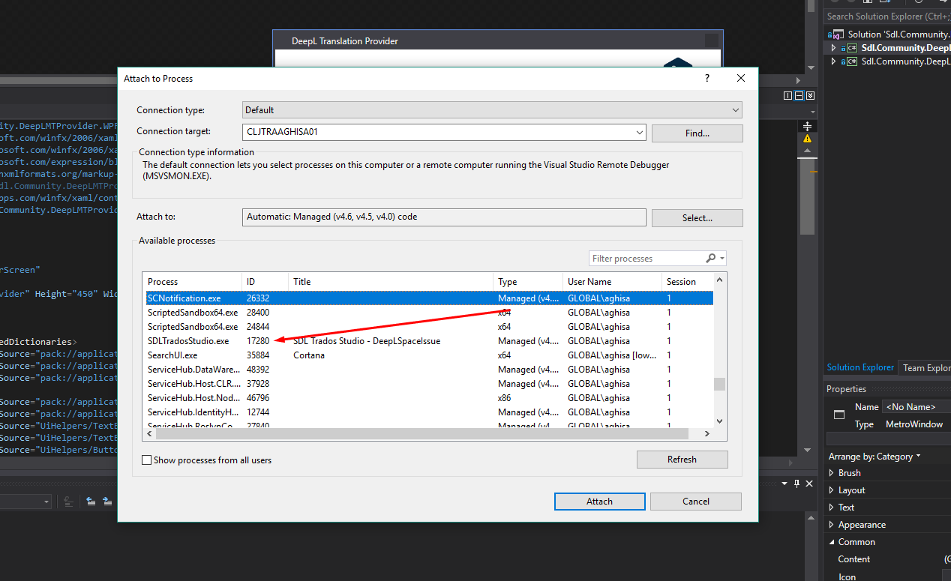The image size is (951, 581).
Task: Open the Connection target dropdown arrow
Action: click(x=639, y=133)
